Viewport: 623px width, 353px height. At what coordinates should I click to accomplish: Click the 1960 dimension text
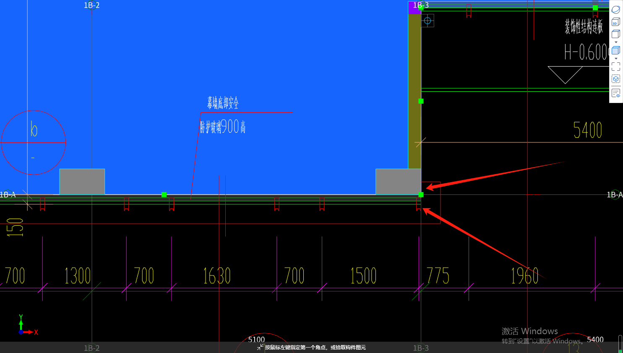click(524, 276)
